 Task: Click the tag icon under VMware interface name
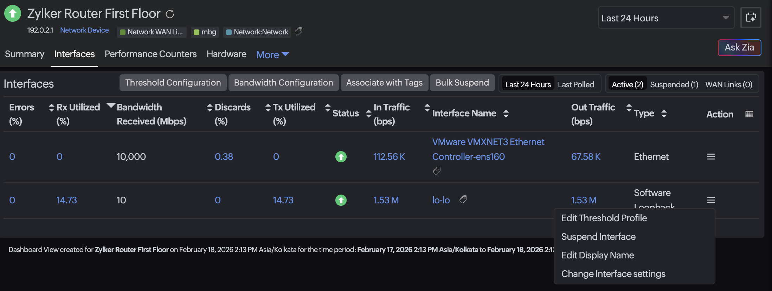click(x=437, y=171)
